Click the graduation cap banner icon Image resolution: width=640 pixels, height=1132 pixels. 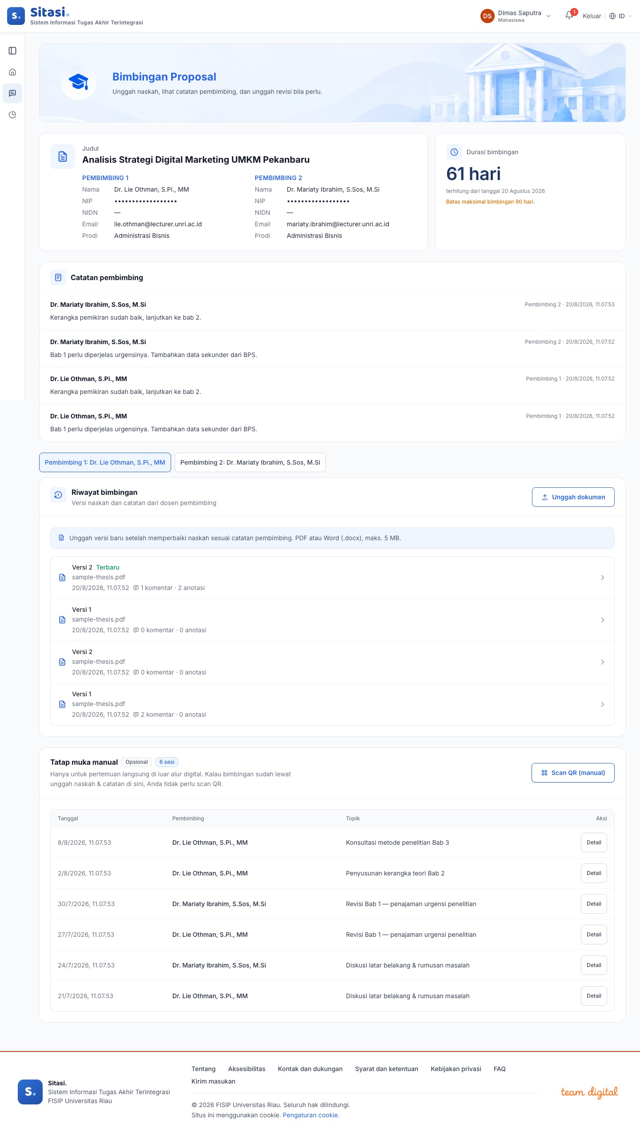tap(79, 82)
